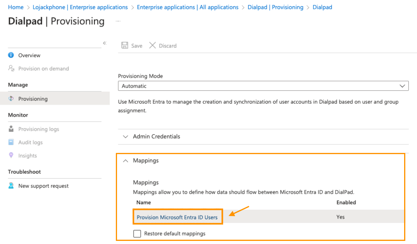The width and height of the screenshot is (417, 244).
Task: Open Audit logs in sidebar
Action: pyautogui.click(x=30, y=142)
